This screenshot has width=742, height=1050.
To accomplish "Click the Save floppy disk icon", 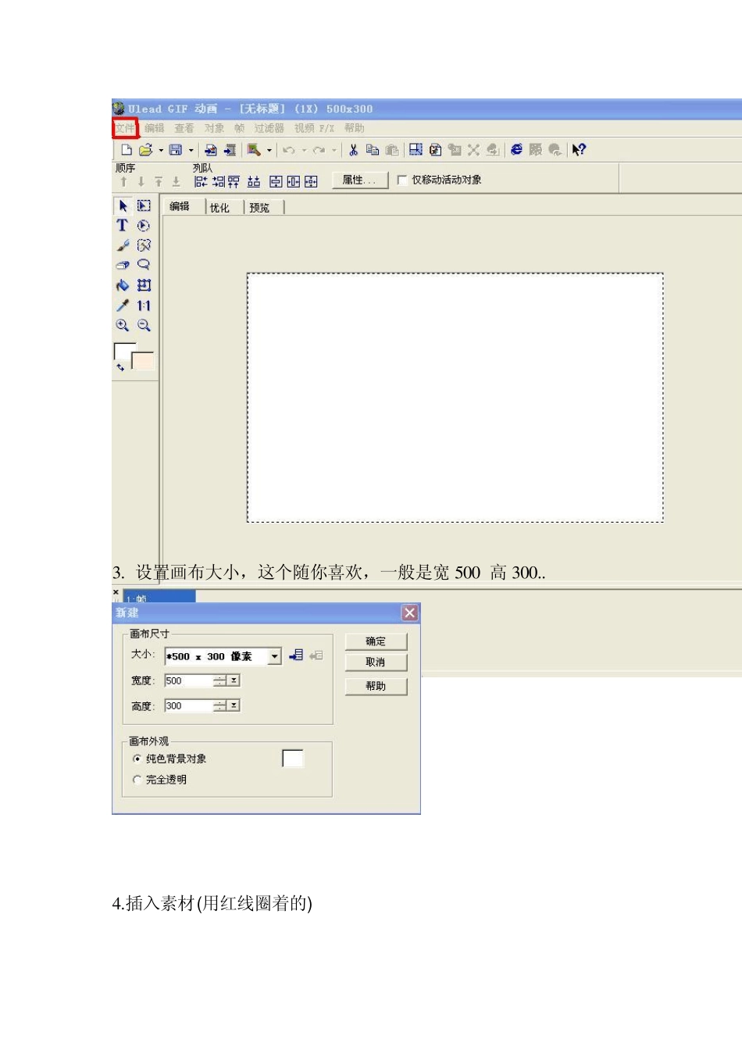I will point(176,149).
